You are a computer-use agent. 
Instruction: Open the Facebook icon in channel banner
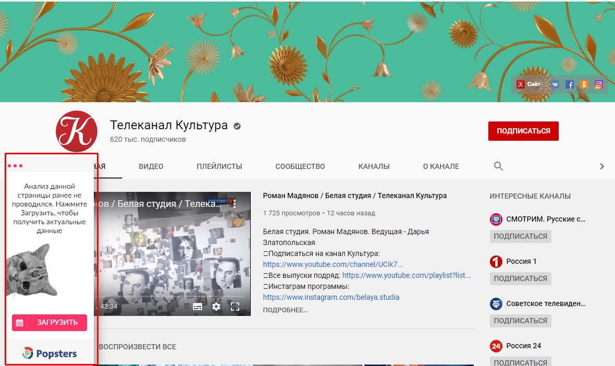click(570, 84)
